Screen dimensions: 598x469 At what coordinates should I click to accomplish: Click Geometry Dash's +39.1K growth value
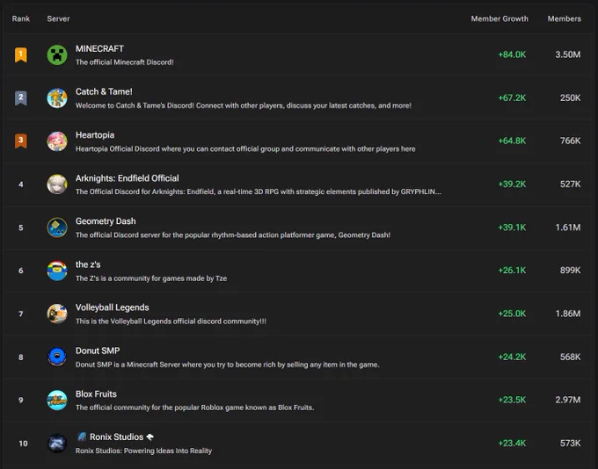pyautogui.click(x=512, y=227)
